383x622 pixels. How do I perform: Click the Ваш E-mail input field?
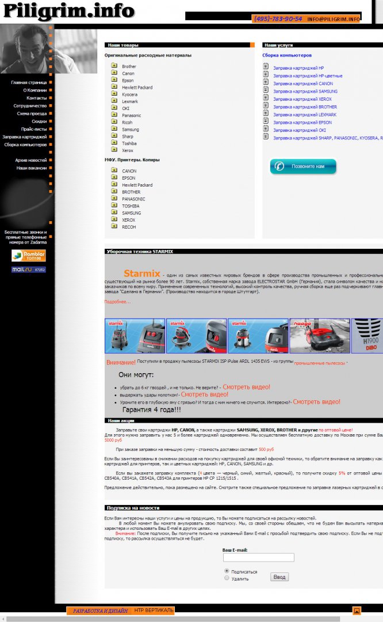(x=258, y=557)
